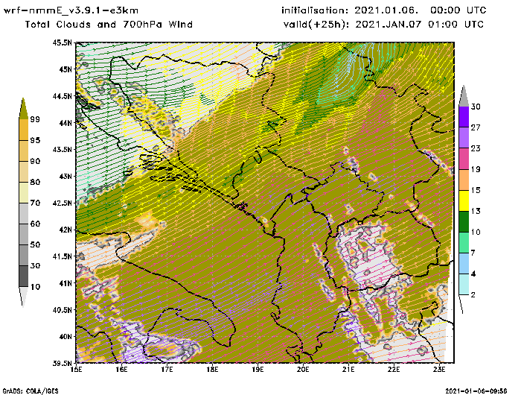The image size is (521, 395).
Task: Click the '20E' longitude label
Action: (303, 370)
